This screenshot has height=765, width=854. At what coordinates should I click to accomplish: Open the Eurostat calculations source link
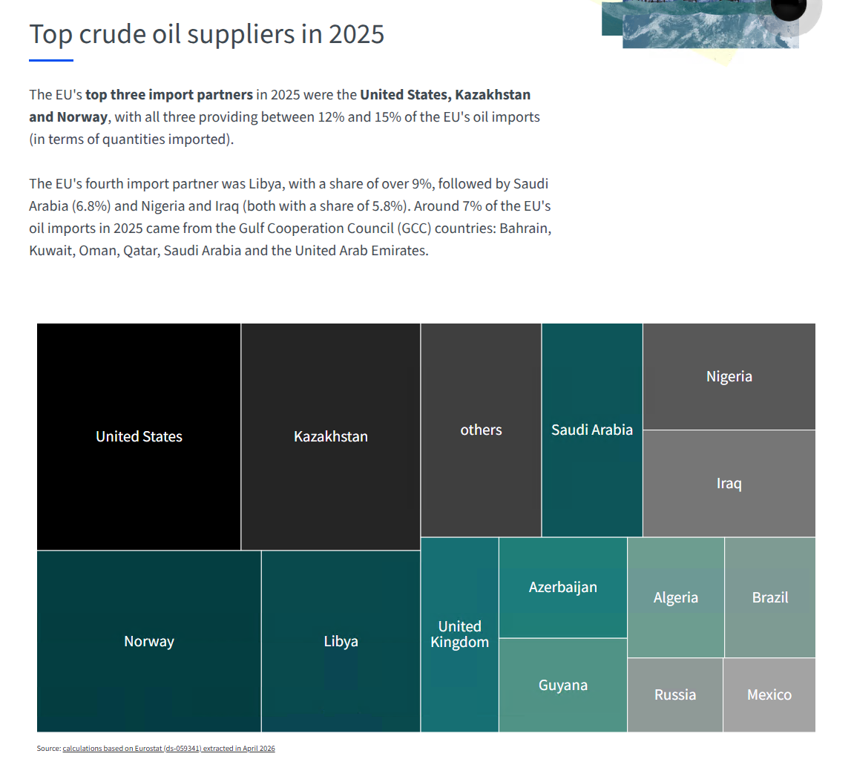pyautogui.click(x=169, y=748)
